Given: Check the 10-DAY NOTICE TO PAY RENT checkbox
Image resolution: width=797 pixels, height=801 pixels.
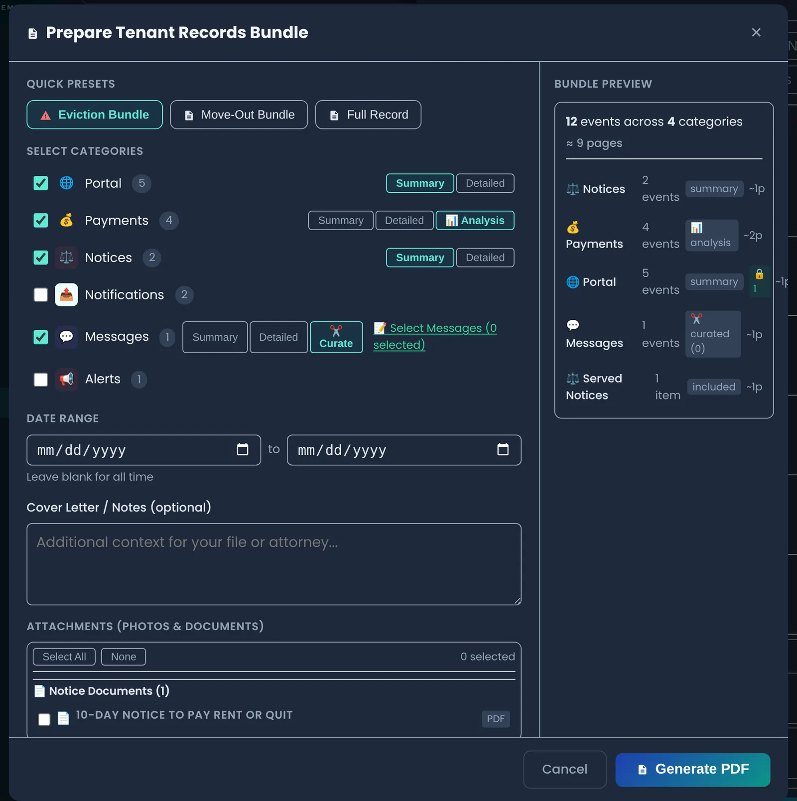Looking at the screenshot, I should click(44, 719).
